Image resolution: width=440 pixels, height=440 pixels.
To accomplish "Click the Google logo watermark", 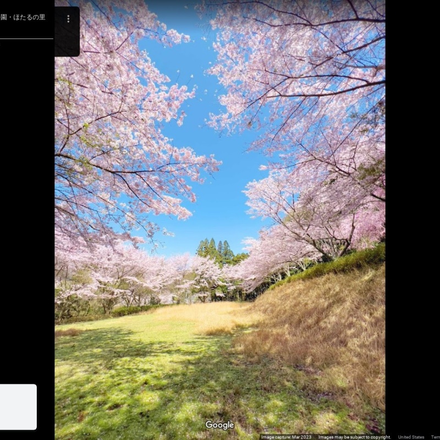I will click(219, 425).
